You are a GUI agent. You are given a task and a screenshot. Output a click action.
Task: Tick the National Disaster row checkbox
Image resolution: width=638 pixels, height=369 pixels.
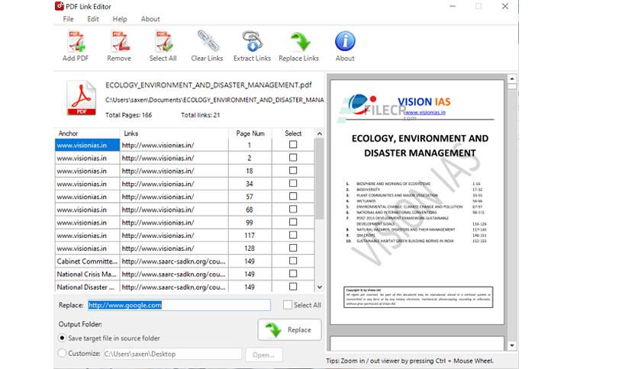[x=293, y=287]
